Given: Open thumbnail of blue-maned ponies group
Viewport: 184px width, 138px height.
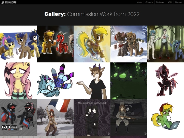Looking at the screenshot, I should (x=18, y=44).
